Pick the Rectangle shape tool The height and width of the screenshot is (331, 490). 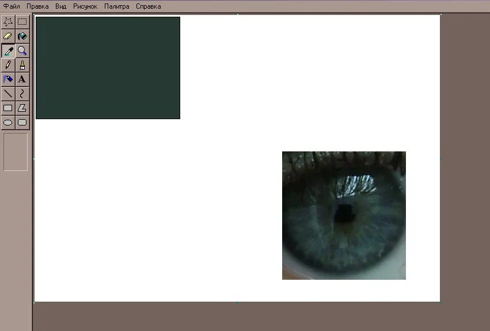pos(8,108)
